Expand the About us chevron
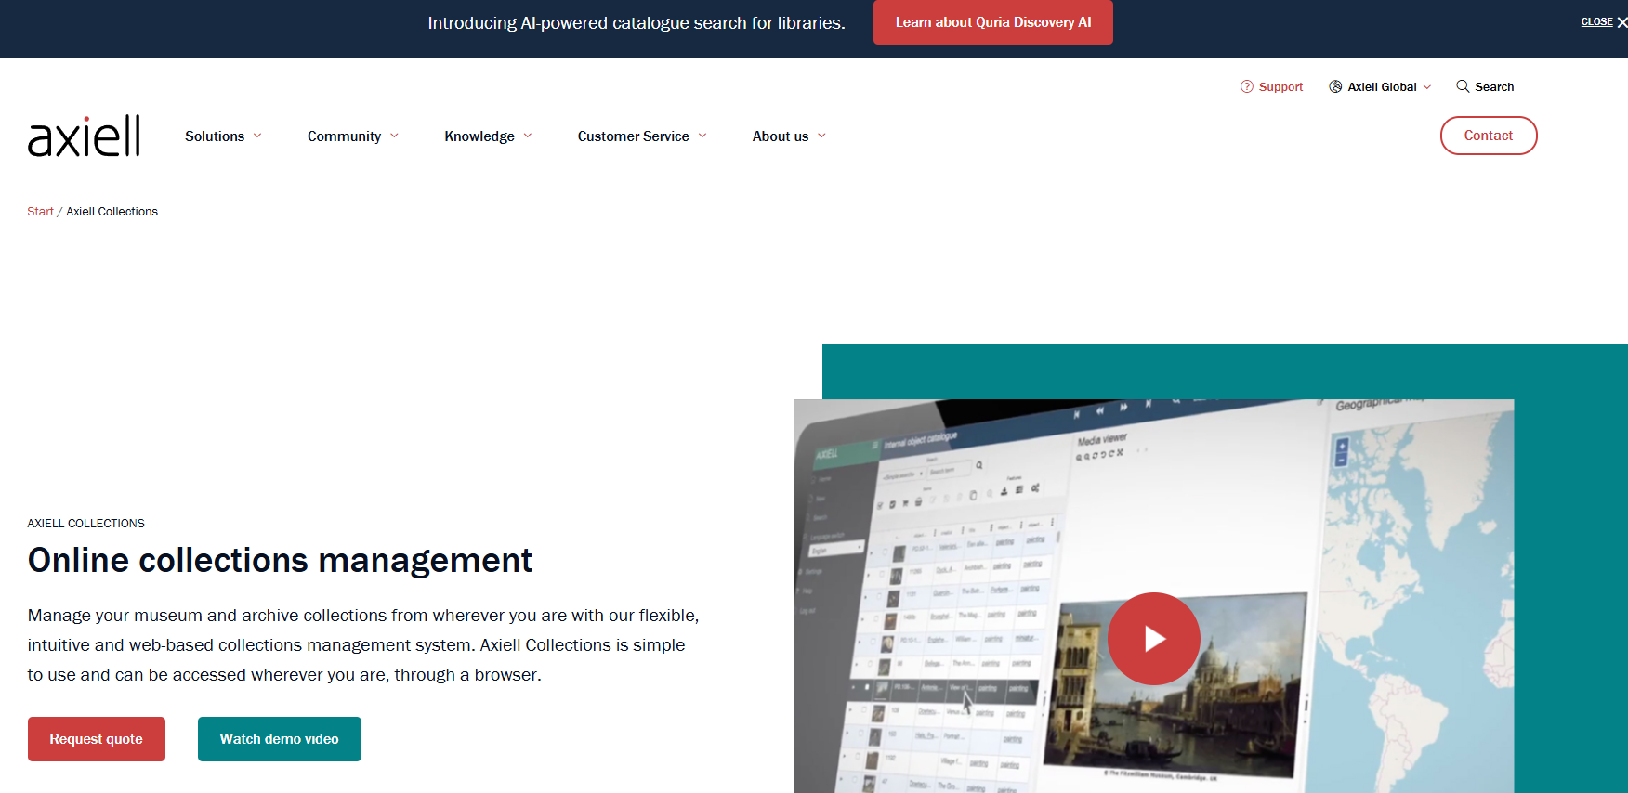The height and width of the screenshot is (793, 1628). (x=821, y=136)
